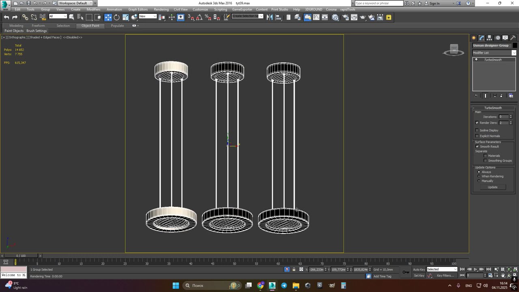The image size is (519, 292).
Task: Click the object color swatch
Action: point(515,45)
